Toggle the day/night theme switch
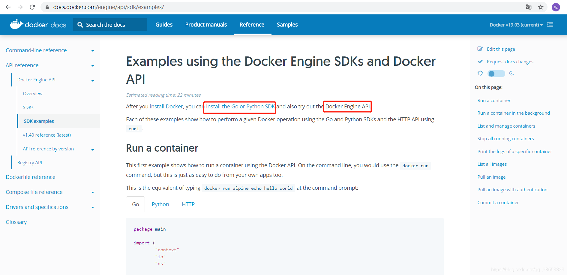Image resolution: width=567 pixels, height=275 pixels. [496, 73]
